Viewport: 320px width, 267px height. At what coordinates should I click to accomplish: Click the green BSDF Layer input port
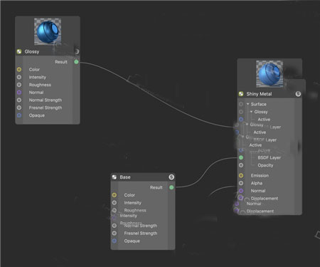[x=241, y=157]
